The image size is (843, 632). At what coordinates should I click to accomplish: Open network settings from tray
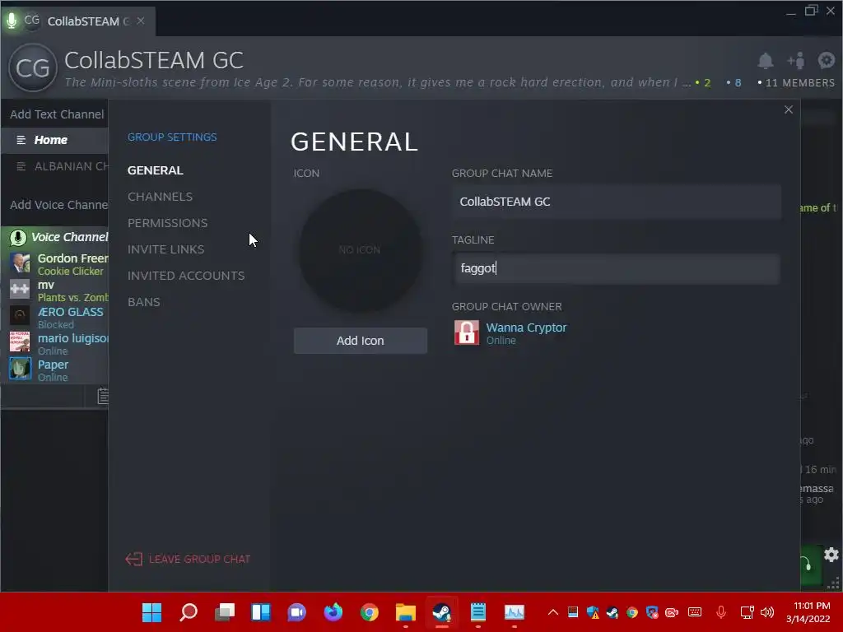click(x=747, y=612)
